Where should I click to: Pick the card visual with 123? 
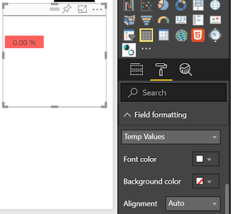(181, 20)
